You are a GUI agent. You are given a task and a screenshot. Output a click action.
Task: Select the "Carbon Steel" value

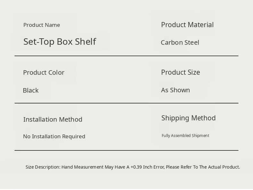coord(180,42)
